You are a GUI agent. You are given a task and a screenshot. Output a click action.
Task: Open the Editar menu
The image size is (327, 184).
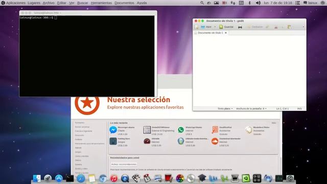[x=62, y=3]
